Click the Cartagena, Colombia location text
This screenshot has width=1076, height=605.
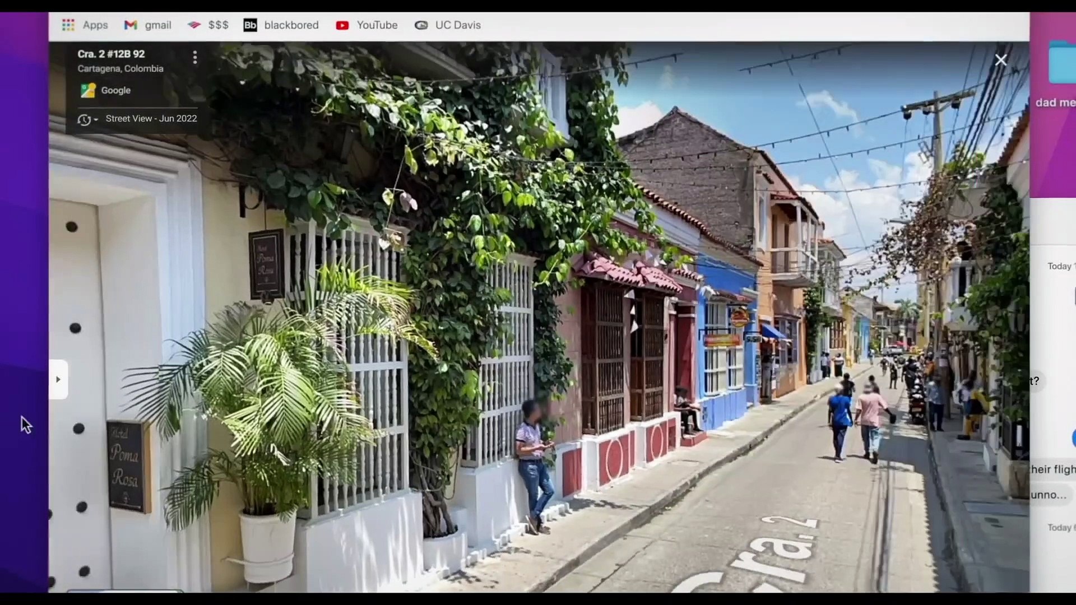click(120, 68)
